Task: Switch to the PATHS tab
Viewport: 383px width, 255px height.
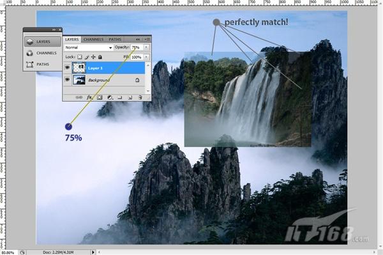Action: (115, 40)
